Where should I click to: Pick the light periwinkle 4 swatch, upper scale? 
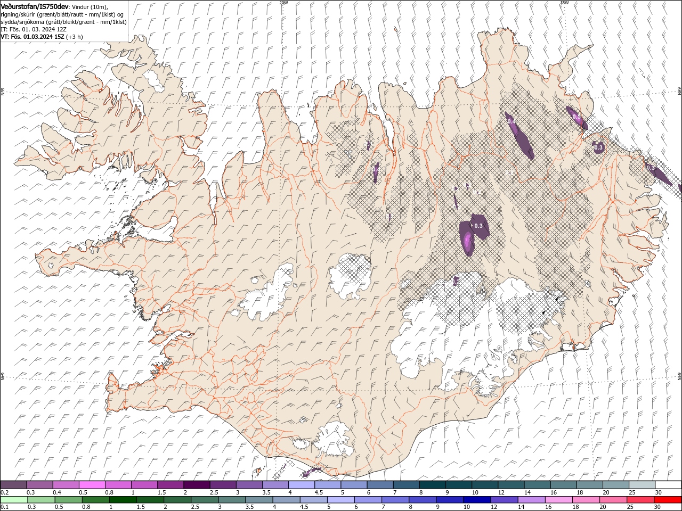pos(302,484)
